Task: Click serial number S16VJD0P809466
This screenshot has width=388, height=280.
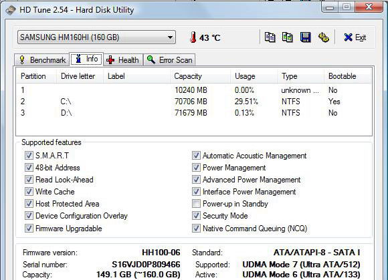Action: 146,265
